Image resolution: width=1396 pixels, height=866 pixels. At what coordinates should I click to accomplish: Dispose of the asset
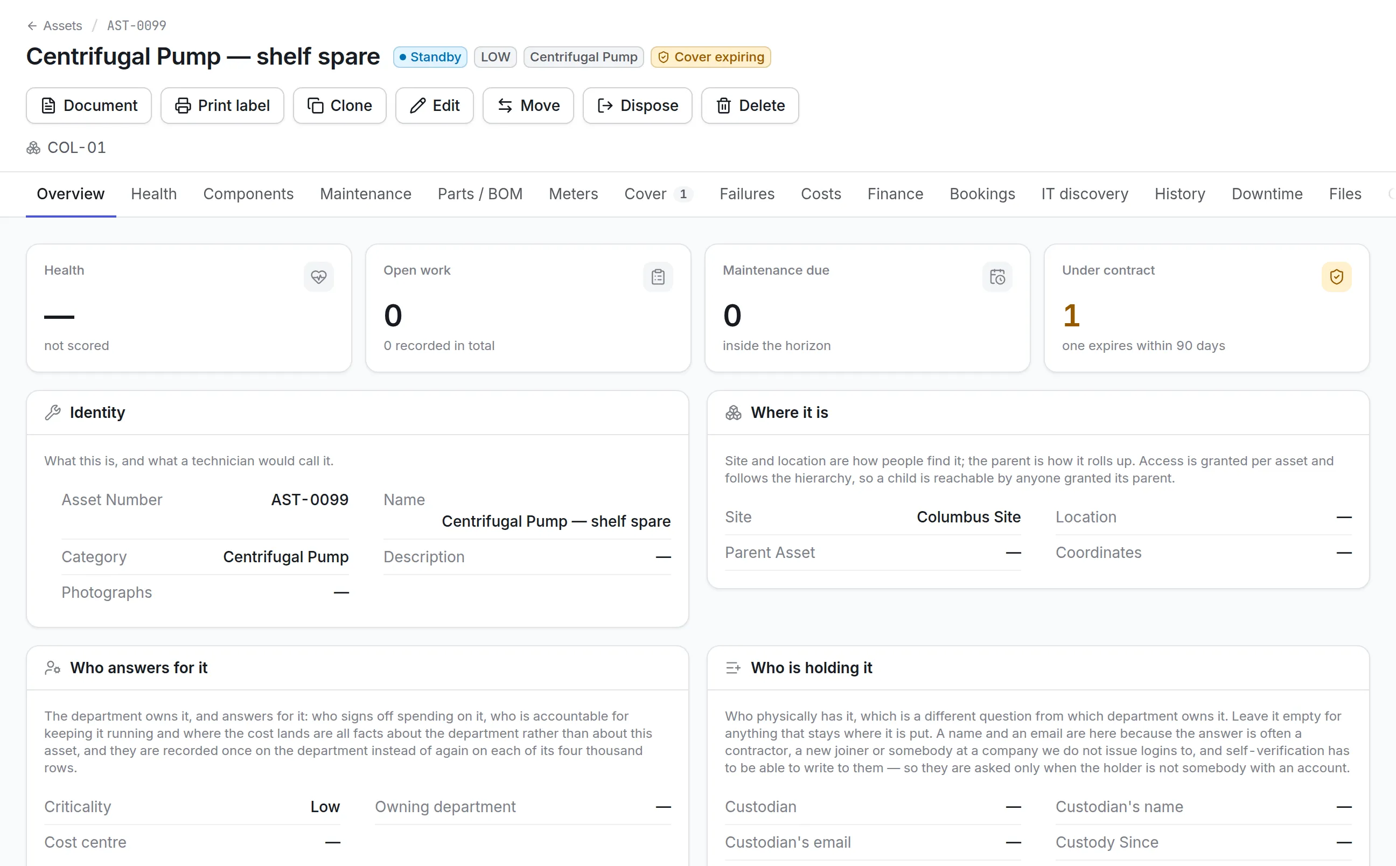tap(637, 106)
